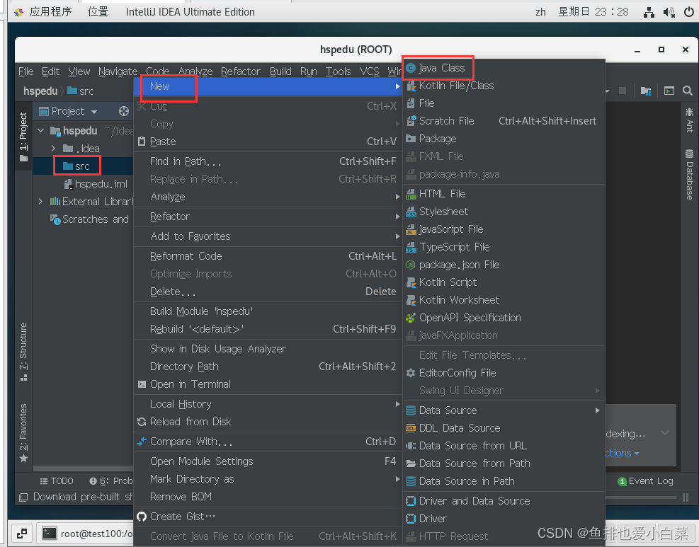
Task: Select Find in Path menu entry
Action: click(268, 161)
